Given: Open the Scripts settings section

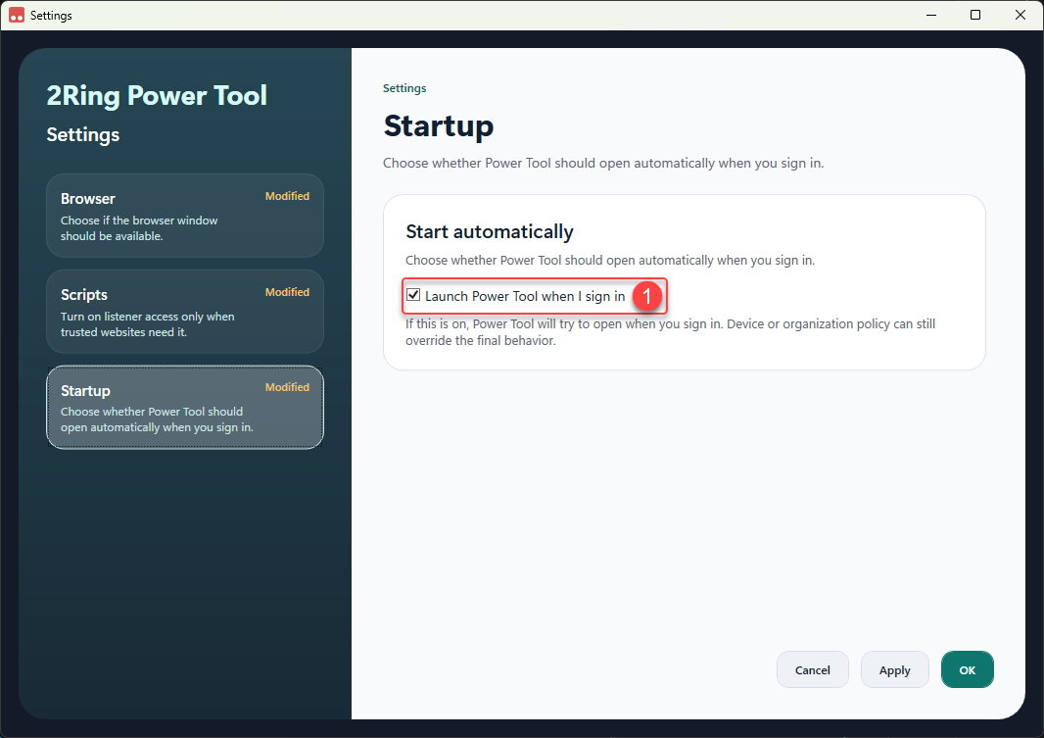Looking at the screenshot, I should point(185,312).
